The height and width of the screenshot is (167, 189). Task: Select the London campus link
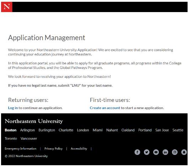83,130
